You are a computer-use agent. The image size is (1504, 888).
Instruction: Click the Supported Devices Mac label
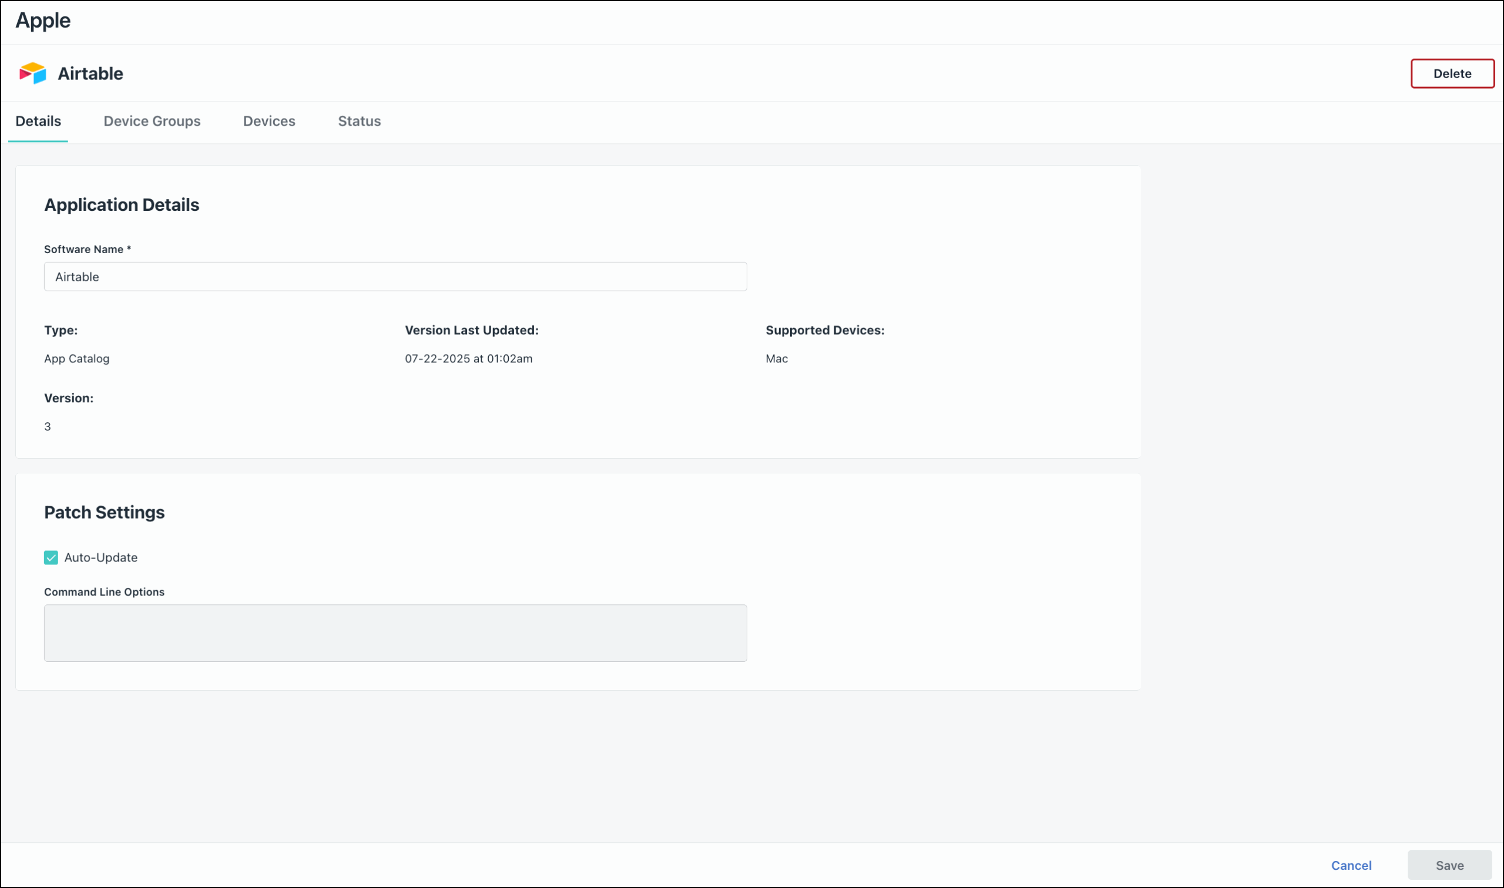[x=776, y=358]
